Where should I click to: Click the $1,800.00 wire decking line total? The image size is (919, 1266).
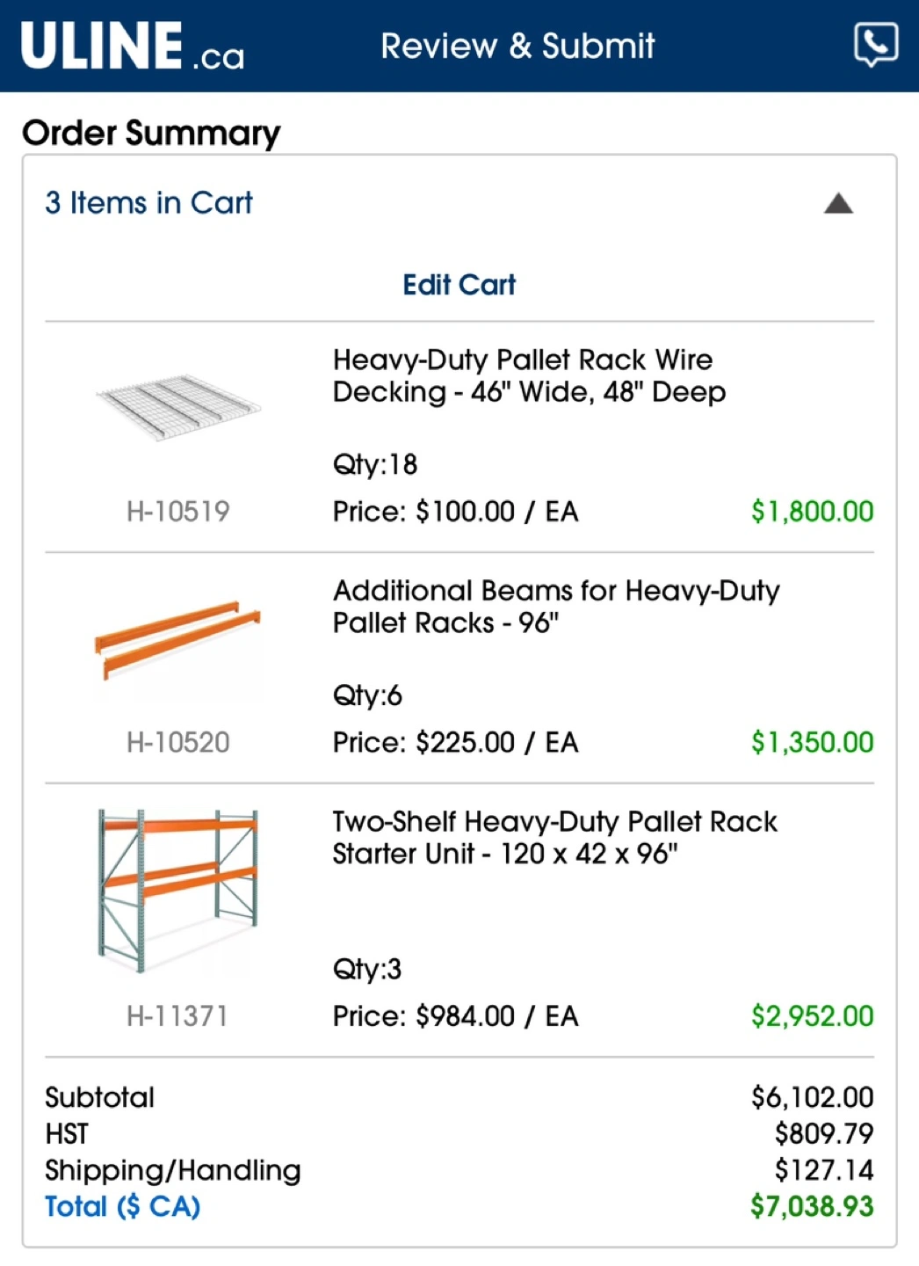[x=812, y=511]
